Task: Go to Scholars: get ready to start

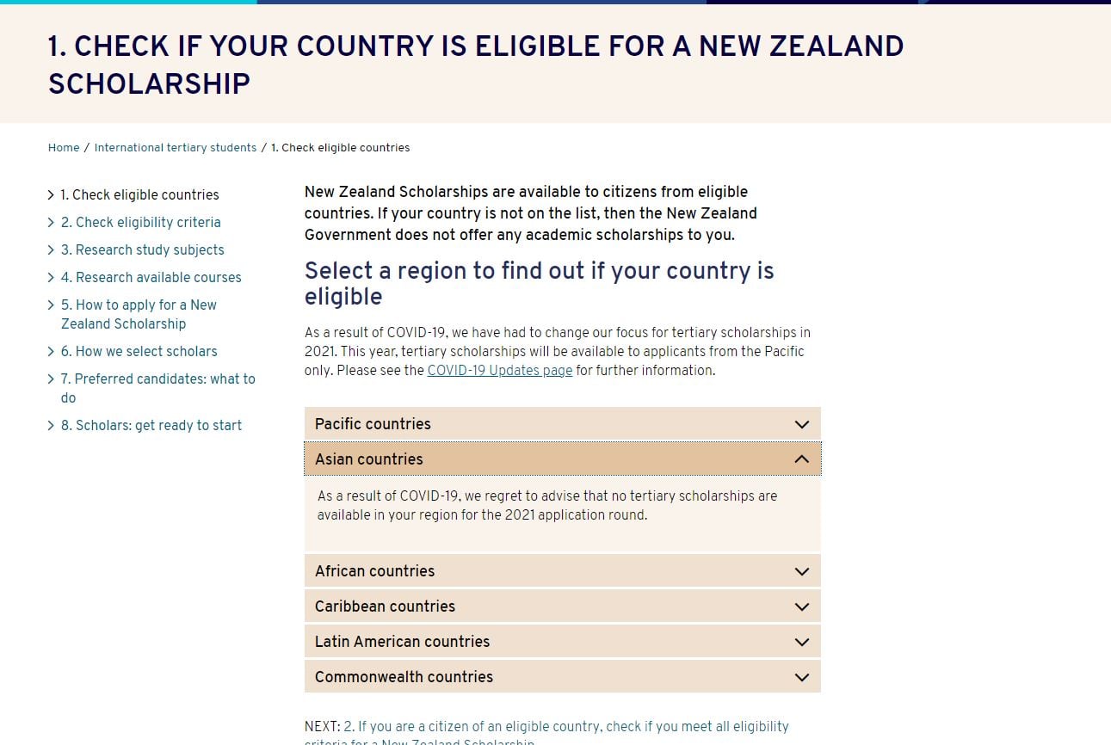Action: click(x=151, y=426)
